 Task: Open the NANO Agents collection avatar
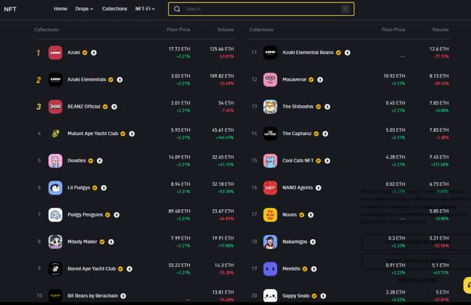click(270, 188)
